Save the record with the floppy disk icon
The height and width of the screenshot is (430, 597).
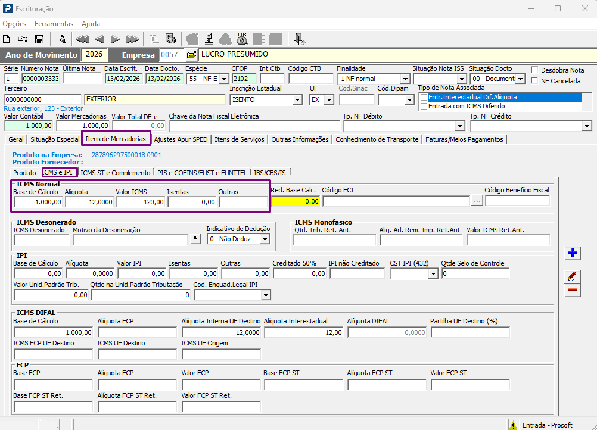[39, 39]
